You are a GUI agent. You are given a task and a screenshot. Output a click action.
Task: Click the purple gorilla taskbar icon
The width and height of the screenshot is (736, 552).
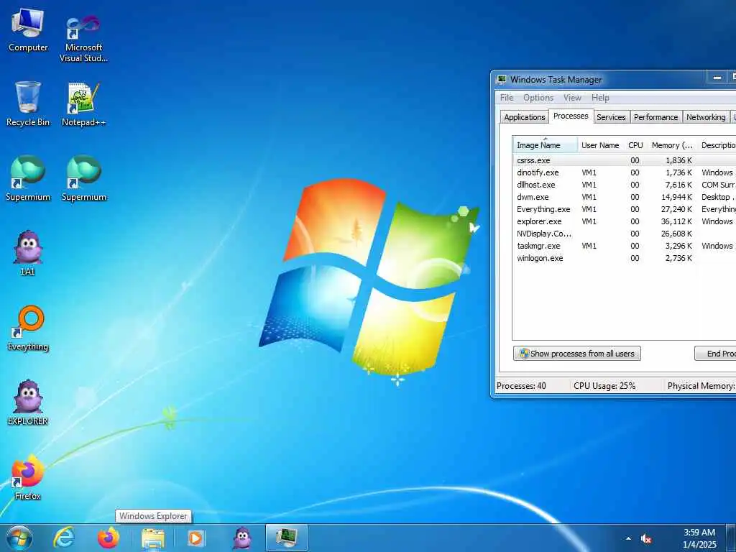(242, 538)
